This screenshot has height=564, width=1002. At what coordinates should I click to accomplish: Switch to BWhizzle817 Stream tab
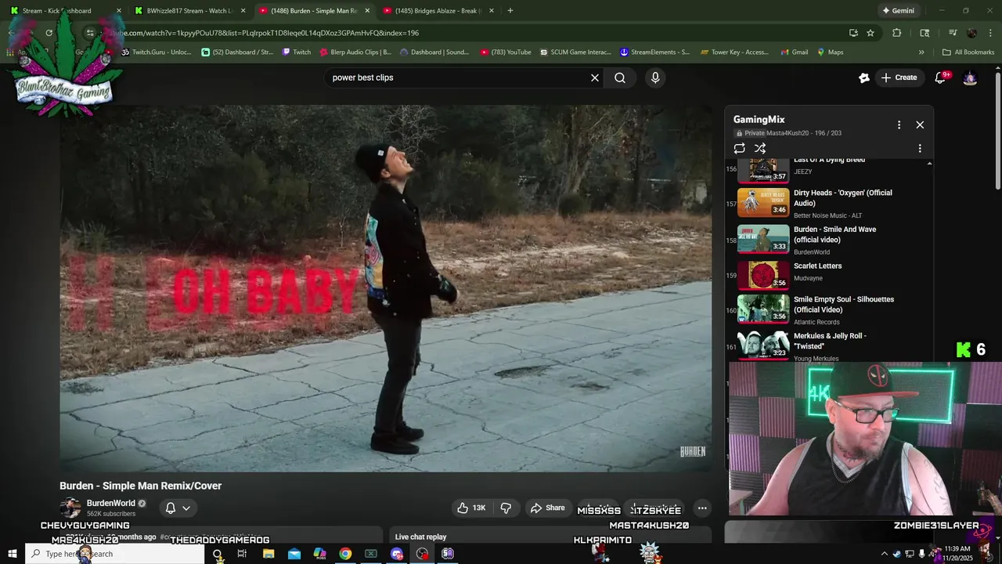[x=190, y=11]
